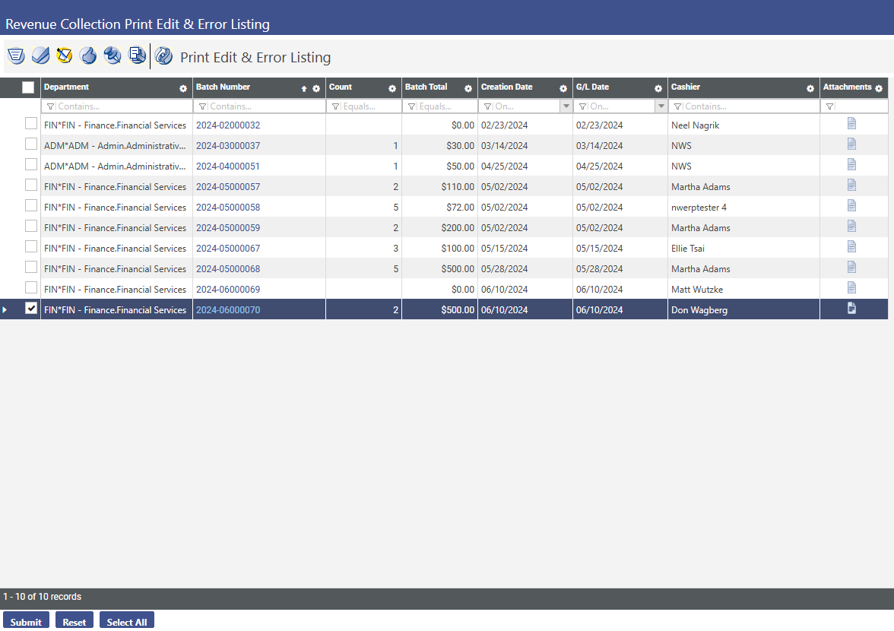The height and width of the screenshot is (631, 894).
Task: Click the Cashier filter funnel icon
Action: pos(677,106)
